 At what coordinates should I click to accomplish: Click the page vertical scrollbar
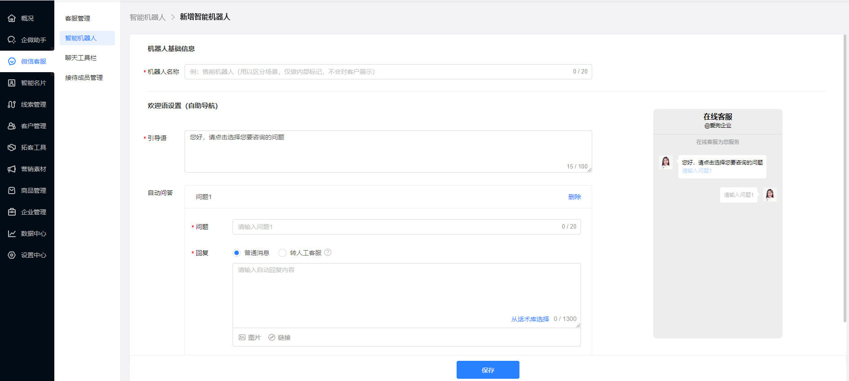(845, 179)
